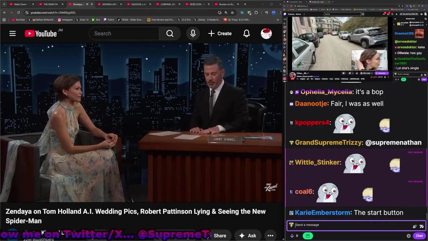This screenshot has width=428, height=241.
Task: Click username KarieEmberstorm in chat
Action: (x=323, y=213)
